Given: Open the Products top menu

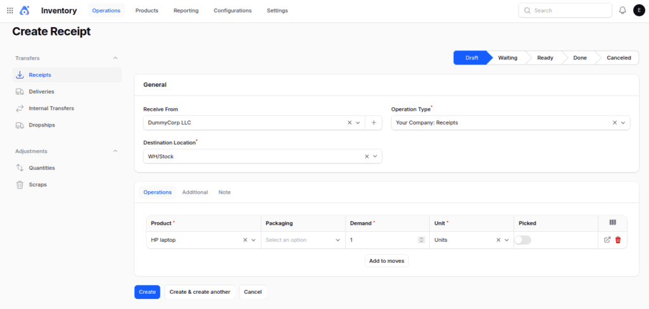Looking at the screenshot, I should 147,10.
